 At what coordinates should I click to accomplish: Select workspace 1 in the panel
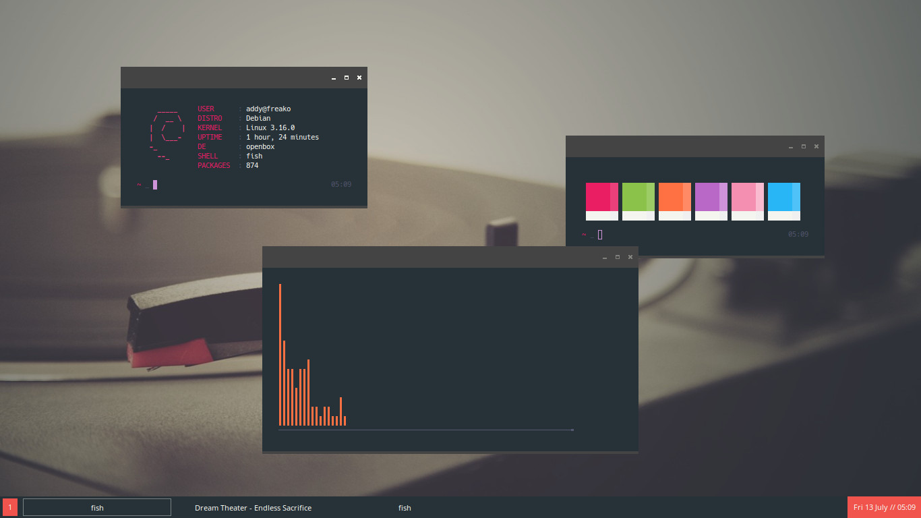point(10,507)
